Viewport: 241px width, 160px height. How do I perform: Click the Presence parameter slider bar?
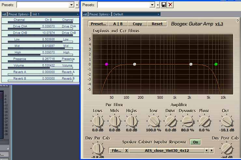click(x=40, y=61)
